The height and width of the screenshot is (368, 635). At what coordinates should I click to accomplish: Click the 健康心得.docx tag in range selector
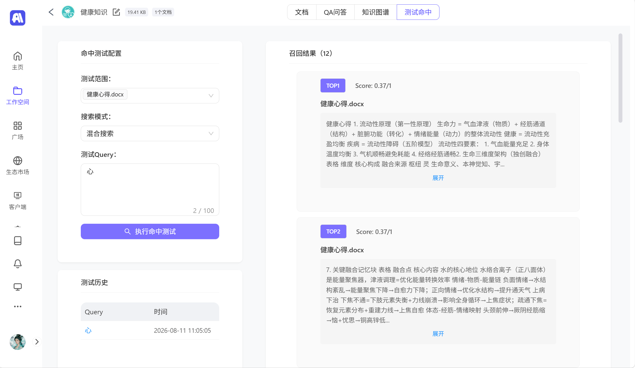(x=105, y=94)
